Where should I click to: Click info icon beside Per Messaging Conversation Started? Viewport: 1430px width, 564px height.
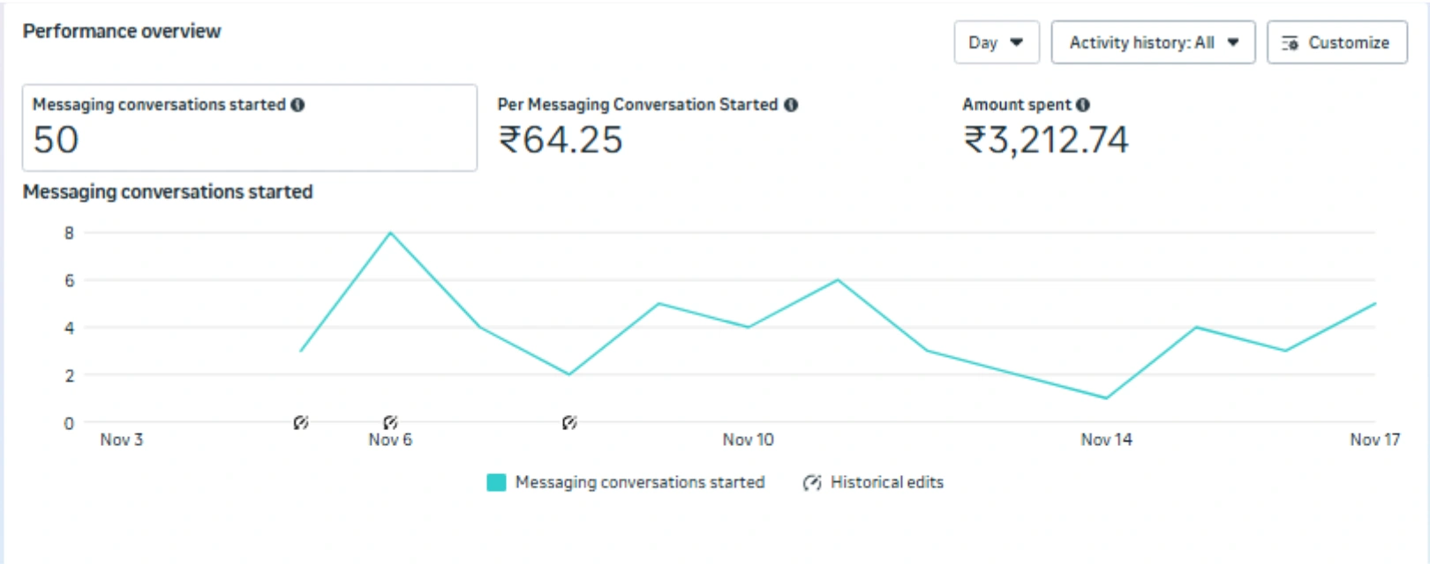coord(791,105)
